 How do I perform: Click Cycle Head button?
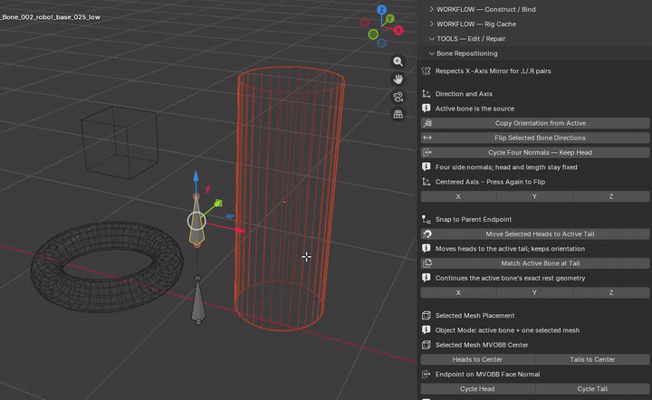[477, 389]
